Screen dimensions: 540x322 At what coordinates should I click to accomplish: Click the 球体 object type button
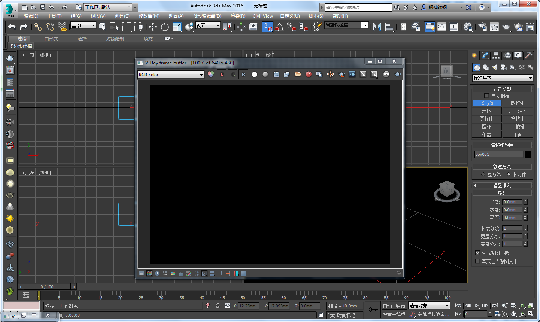[x=486, y=110]
